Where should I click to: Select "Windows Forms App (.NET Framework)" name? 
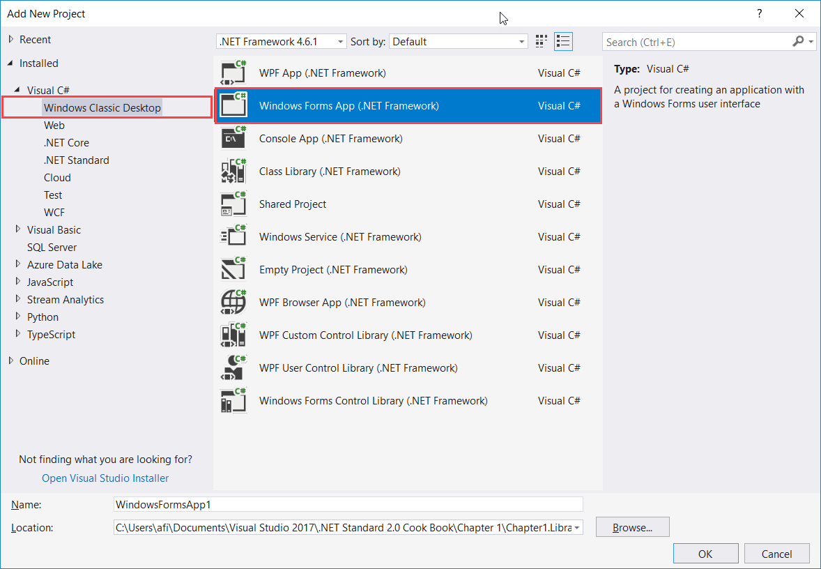[349, 106]
